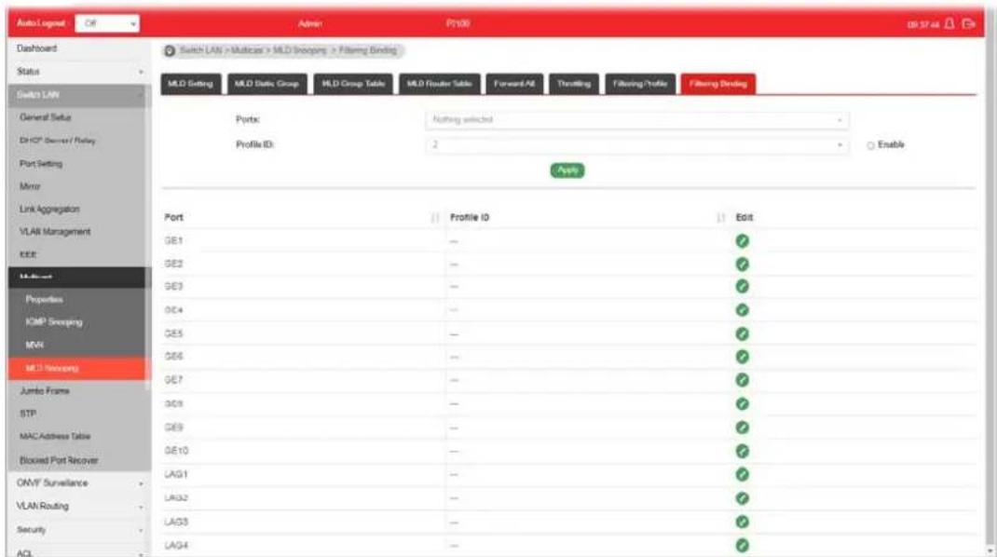
Task: Click the edit icon for LAG4
Action: 742,545
